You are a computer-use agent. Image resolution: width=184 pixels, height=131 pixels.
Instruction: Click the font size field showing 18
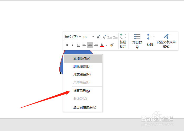pos(87,37)
